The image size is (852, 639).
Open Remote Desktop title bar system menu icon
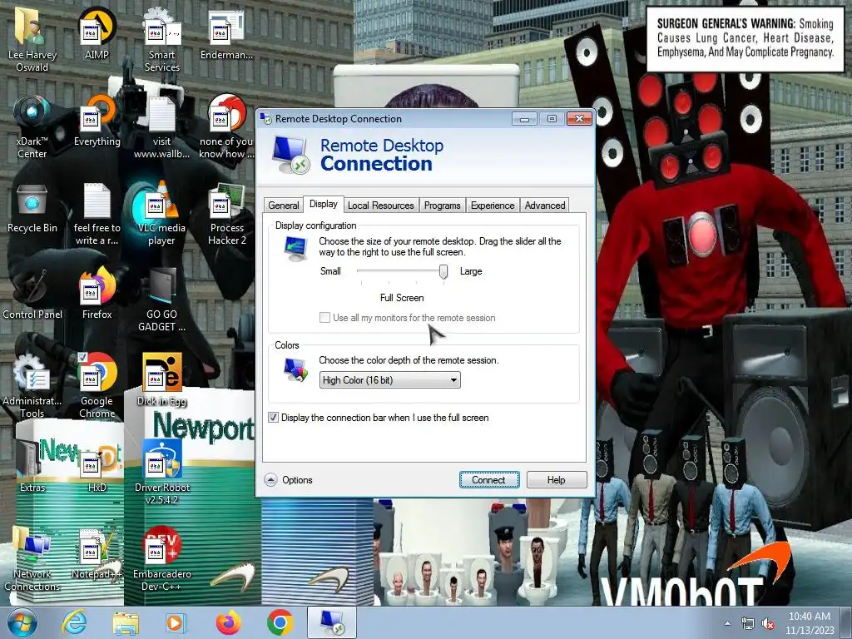[266, 118]
